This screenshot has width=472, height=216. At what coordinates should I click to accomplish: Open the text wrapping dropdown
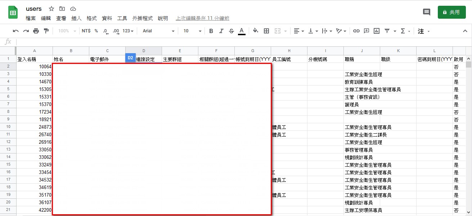pyautogui.click(x=327, y=31)
